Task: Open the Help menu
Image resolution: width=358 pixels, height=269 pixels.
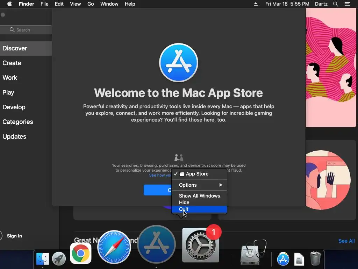Action: [130, 4]
